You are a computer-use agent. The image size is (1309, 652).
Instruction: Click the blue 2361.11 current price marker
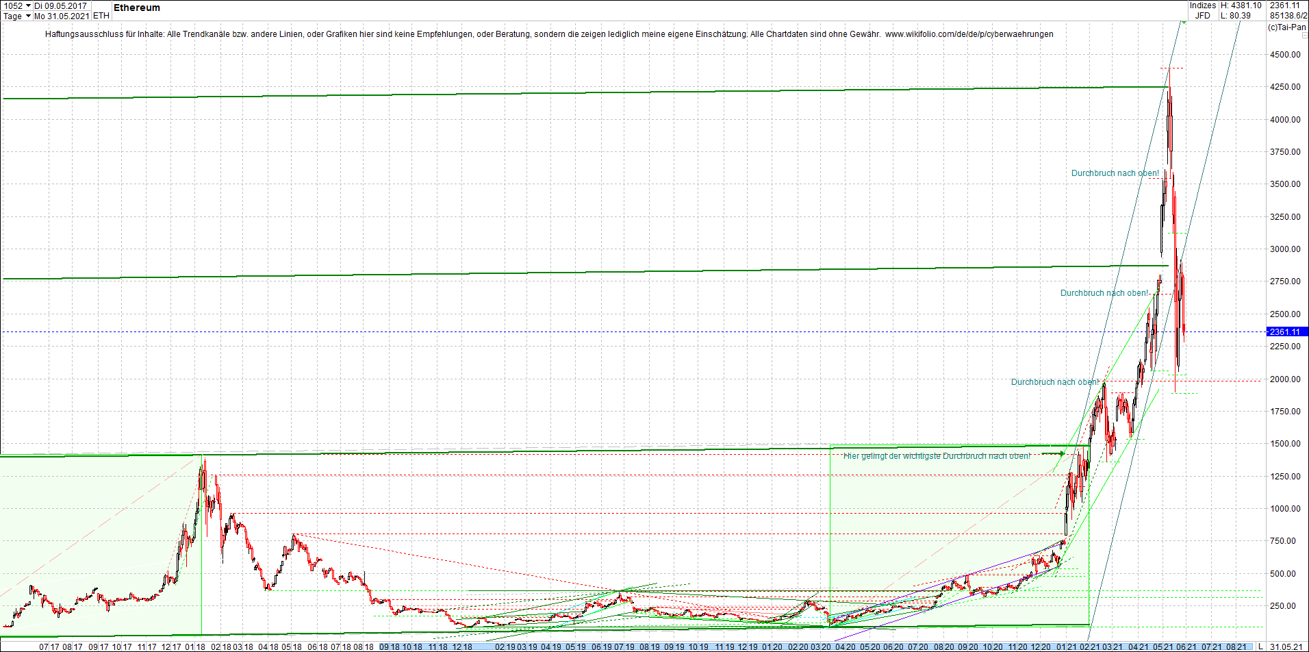(1287, 331)
